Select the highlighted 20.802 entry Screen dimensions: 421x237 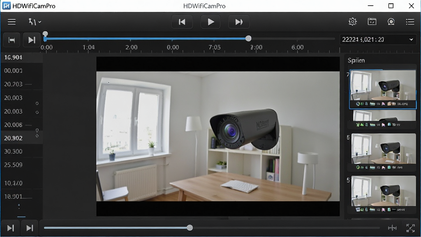click(x=21, y=138)
